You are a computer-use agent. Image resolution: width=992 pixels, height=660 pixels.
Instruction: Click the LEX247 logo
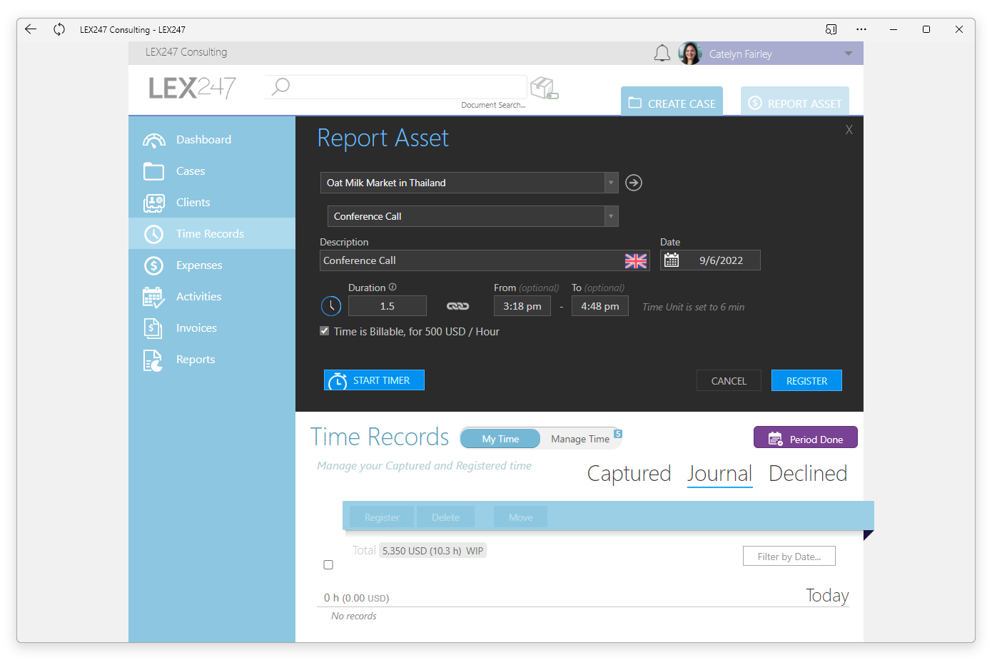point(192,88)
